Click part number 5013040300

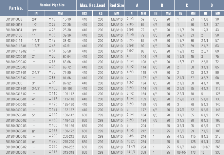click(14, 83)
